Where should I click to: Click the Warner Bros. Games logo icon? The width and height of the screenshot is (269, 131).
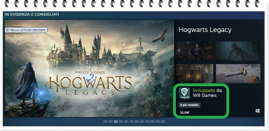coord(184,93)
